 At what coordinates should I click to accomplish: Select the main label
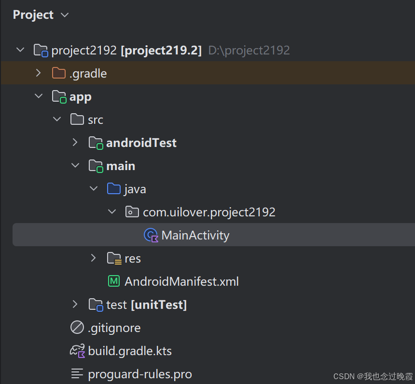121,166
